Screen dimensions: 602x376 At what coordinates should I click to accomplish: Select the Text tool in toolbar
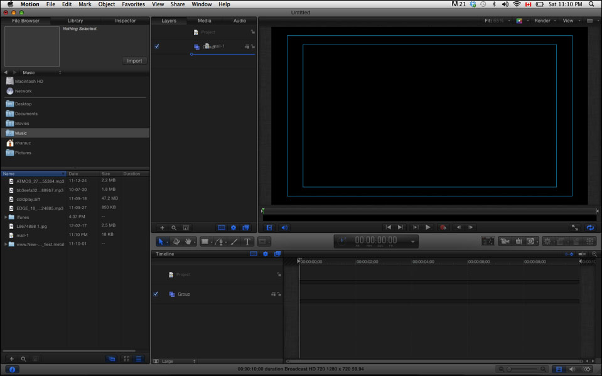click(247, 242)
